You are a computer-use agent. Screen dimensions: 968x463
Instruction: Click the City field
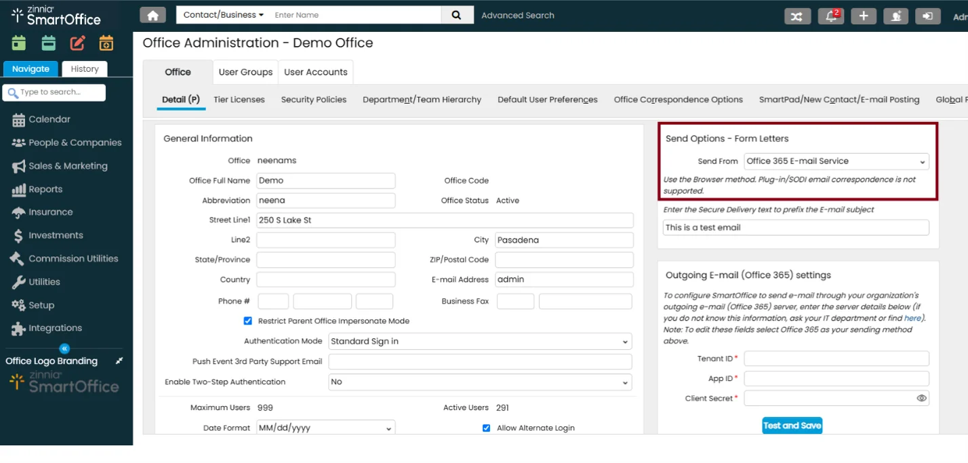point(564,240)
